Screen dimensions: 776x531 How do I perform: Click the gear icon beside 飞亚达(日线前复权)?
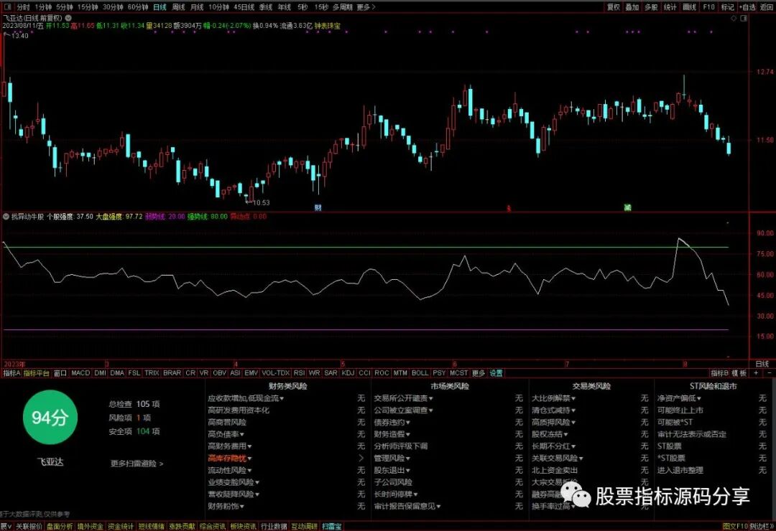[68, 18]
